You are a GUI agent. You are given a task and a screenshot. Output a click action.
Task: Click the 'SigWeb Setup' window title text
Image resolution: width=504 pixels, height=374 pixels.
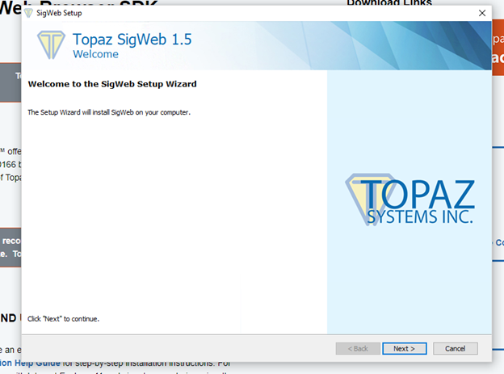(59, 13)
